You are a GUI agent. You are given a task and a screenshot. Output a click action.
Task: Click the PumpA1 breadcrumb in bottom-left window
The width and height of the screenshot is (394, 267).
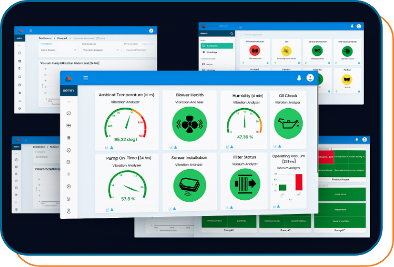pyautogui.click(x=54, y=147)
